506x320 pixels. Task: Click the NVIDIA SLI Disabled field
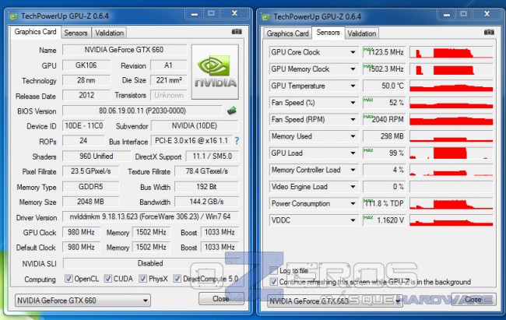click(x=150, y=263)
